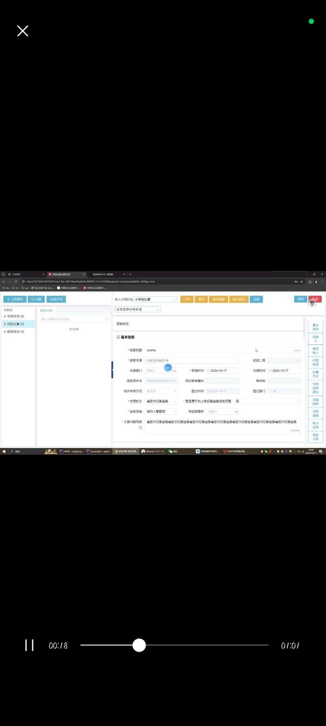Pause the video playback
Viewport: 326px width, 726px height.
29,645
